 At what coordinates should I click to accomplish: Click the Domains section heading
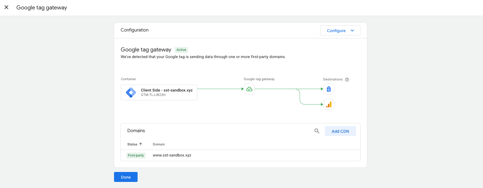[136, 130]
